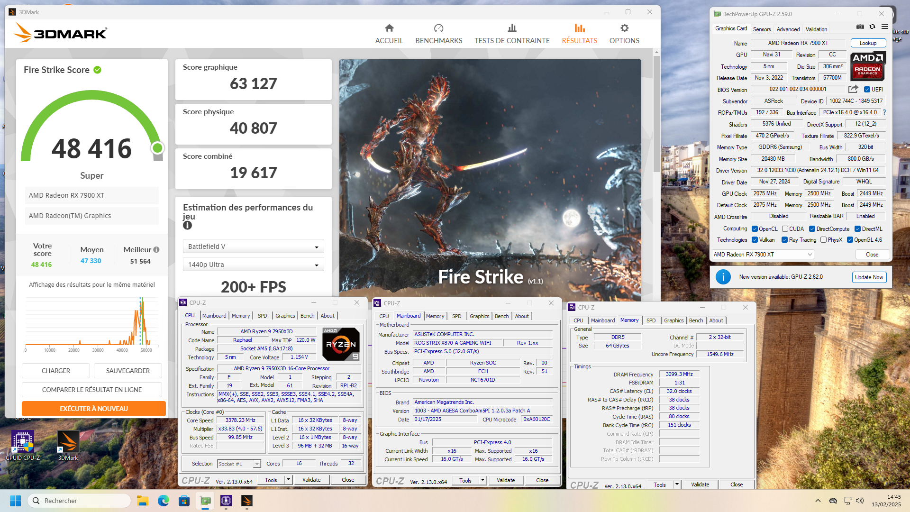Open Microsoft Edge from the taskbar
This screenshot has height=512, width=910.
tap(164, 501)
